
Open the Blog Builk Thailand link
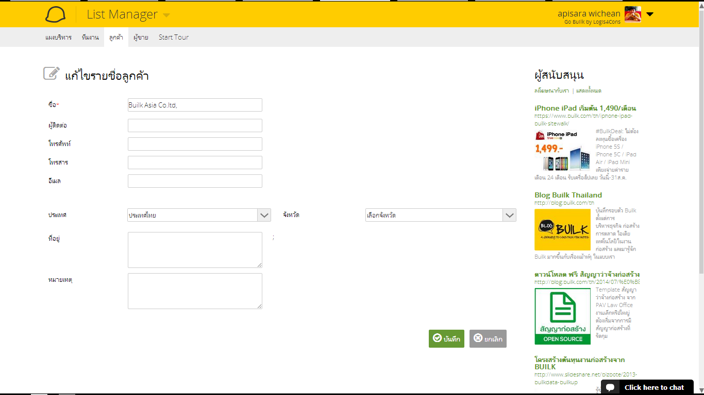[568, 195]
